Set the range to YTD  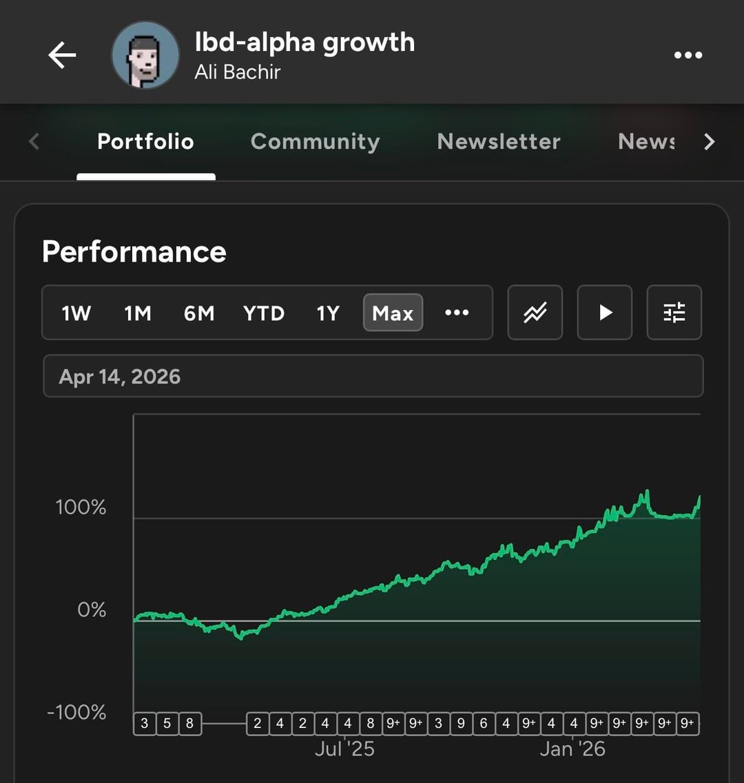click(x=264, y=313)
